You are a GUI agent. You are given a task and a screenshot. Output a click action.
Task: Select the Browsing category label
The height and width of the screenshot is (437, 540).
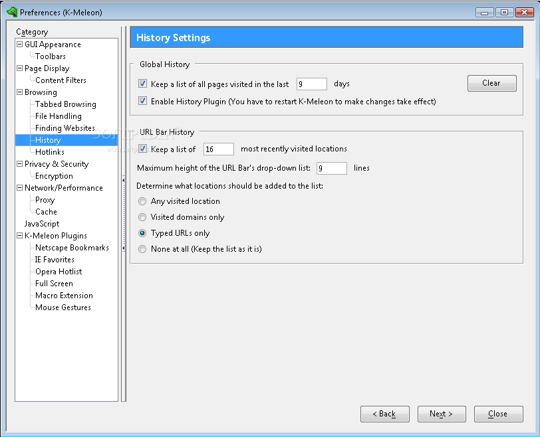[41, 92]
